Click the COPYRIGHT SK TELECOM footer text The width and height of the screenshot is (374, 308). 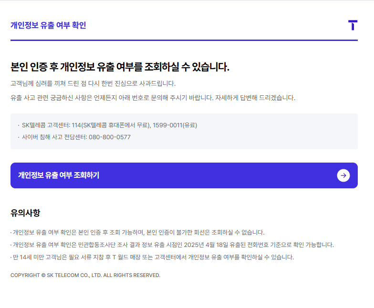click(x=85, y=275)
